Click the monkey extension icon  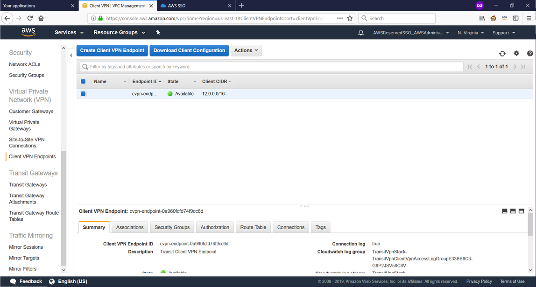click(x=493, y=19)
